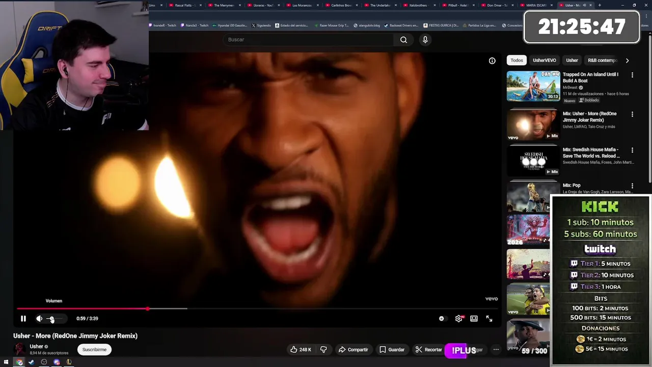652x367 pixels.
Task: Switch to The Undertaker browser tab
Action: tap(380, 5)
